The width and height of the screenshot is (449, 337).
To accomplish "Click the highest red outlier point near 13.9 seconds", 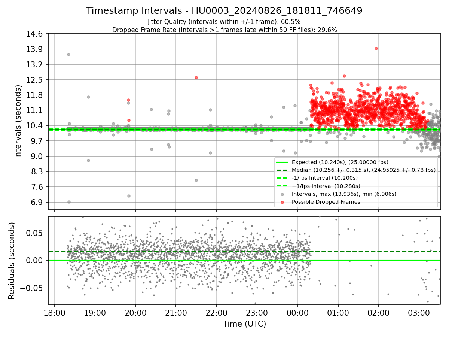I will [376, 48].
